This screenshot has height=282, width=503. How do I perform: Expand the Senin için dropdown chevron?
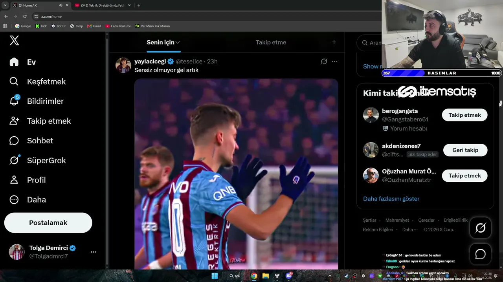point(178,42)
